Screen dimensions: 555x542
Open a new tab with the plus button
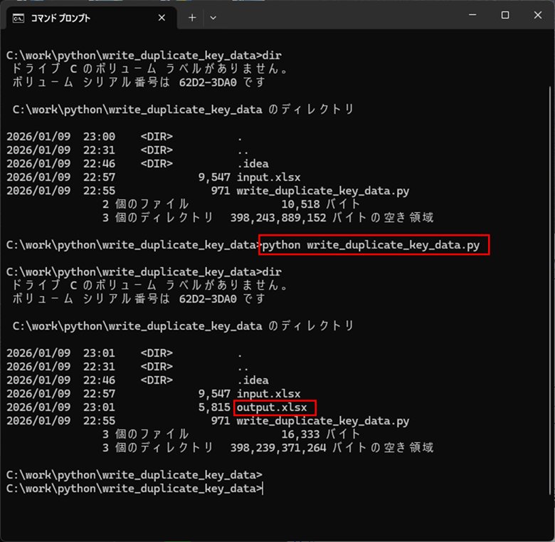[192, 18]
